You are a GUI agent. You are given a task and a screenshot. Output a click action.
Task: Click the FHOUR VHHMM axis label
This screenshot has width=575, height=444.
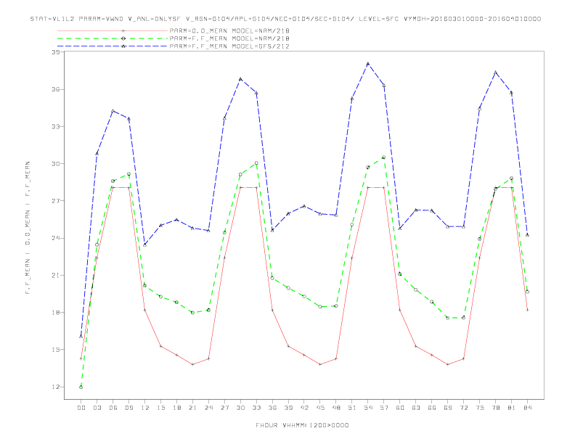point(302,425)
